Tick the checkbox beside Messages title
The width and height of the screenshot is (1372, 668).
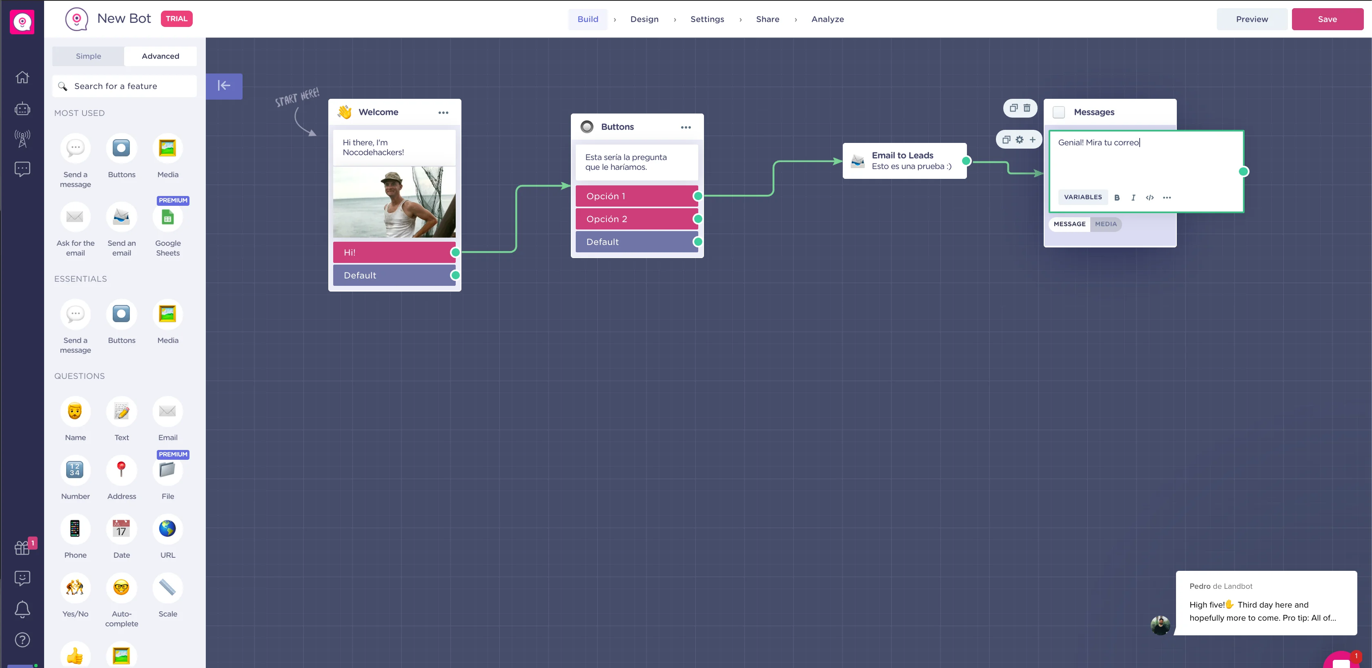(x=1059, y=112)
